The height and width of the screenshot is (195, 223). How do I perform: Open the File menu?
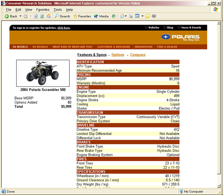(x=8, y=10)
